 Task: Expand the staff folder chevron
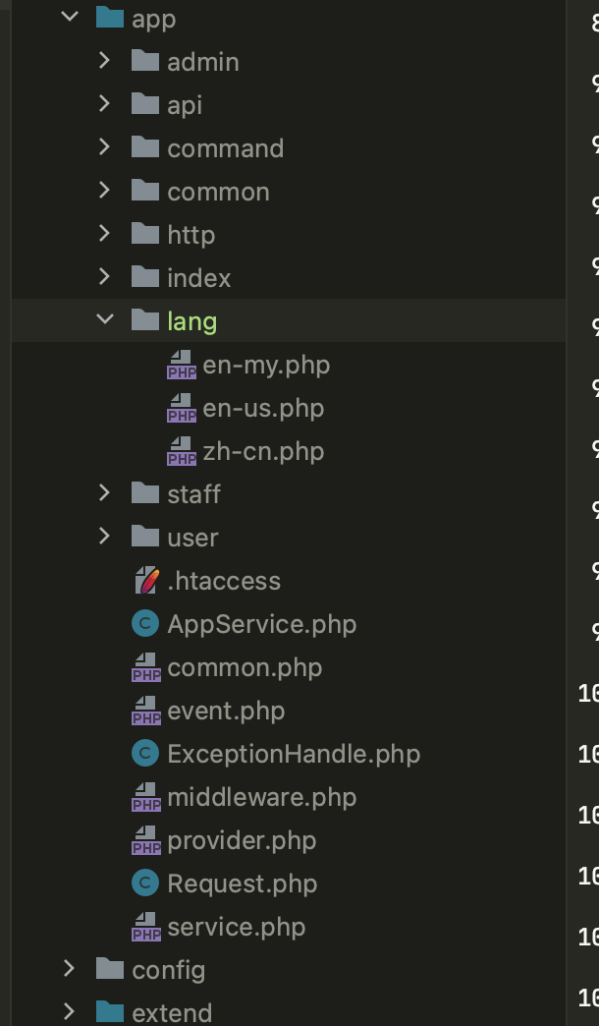[105, 492]
